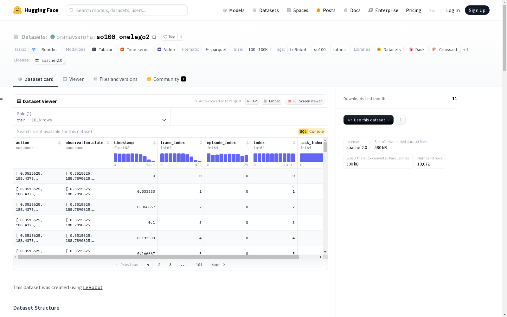Click the Hugging Face logo
The width and height of the screenshot is (507, 317).
point(36,10)
